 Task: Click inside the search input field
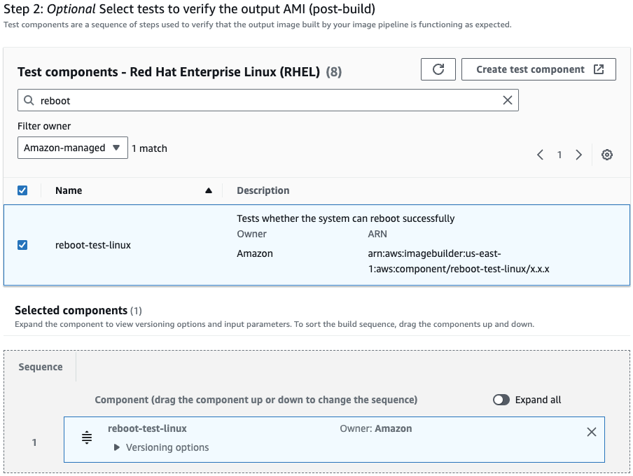(x=210, y=99)
